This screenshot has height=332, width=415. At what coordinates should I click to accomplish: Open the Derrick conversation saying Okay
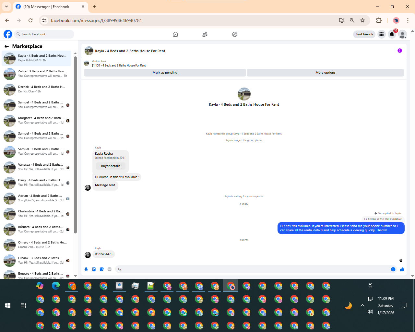point(36,89)
